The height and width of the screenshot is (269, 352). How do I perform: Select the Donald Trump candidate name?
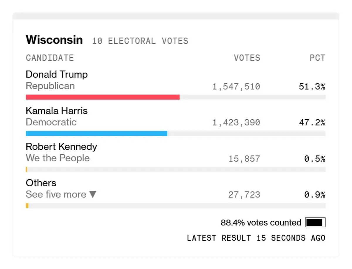pyautogui.click(x=57, y=74)
